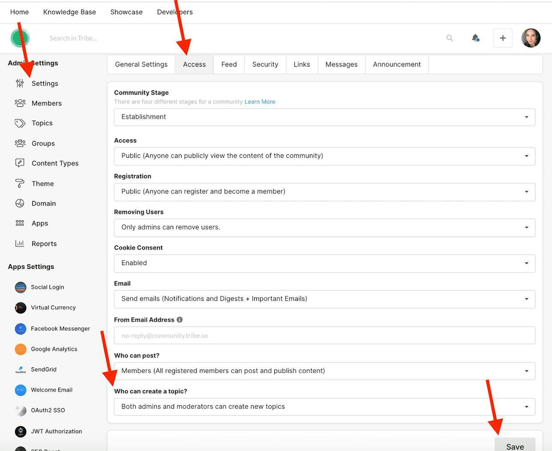Switch to the Messages tab
The image size is (552, 451).
341,64
